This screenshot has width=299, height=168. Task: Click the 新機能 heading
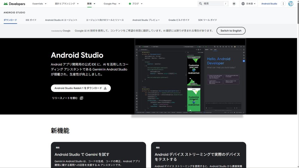pyautogui.click(x=60, y=131)
